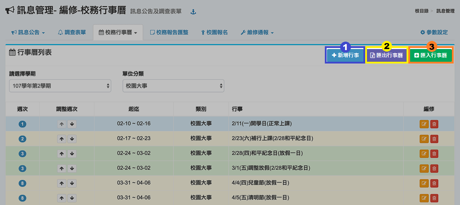This screenshot has height=205, width=460.
Task: Go to the 校園報名 tab
Action: pos(214,32)
